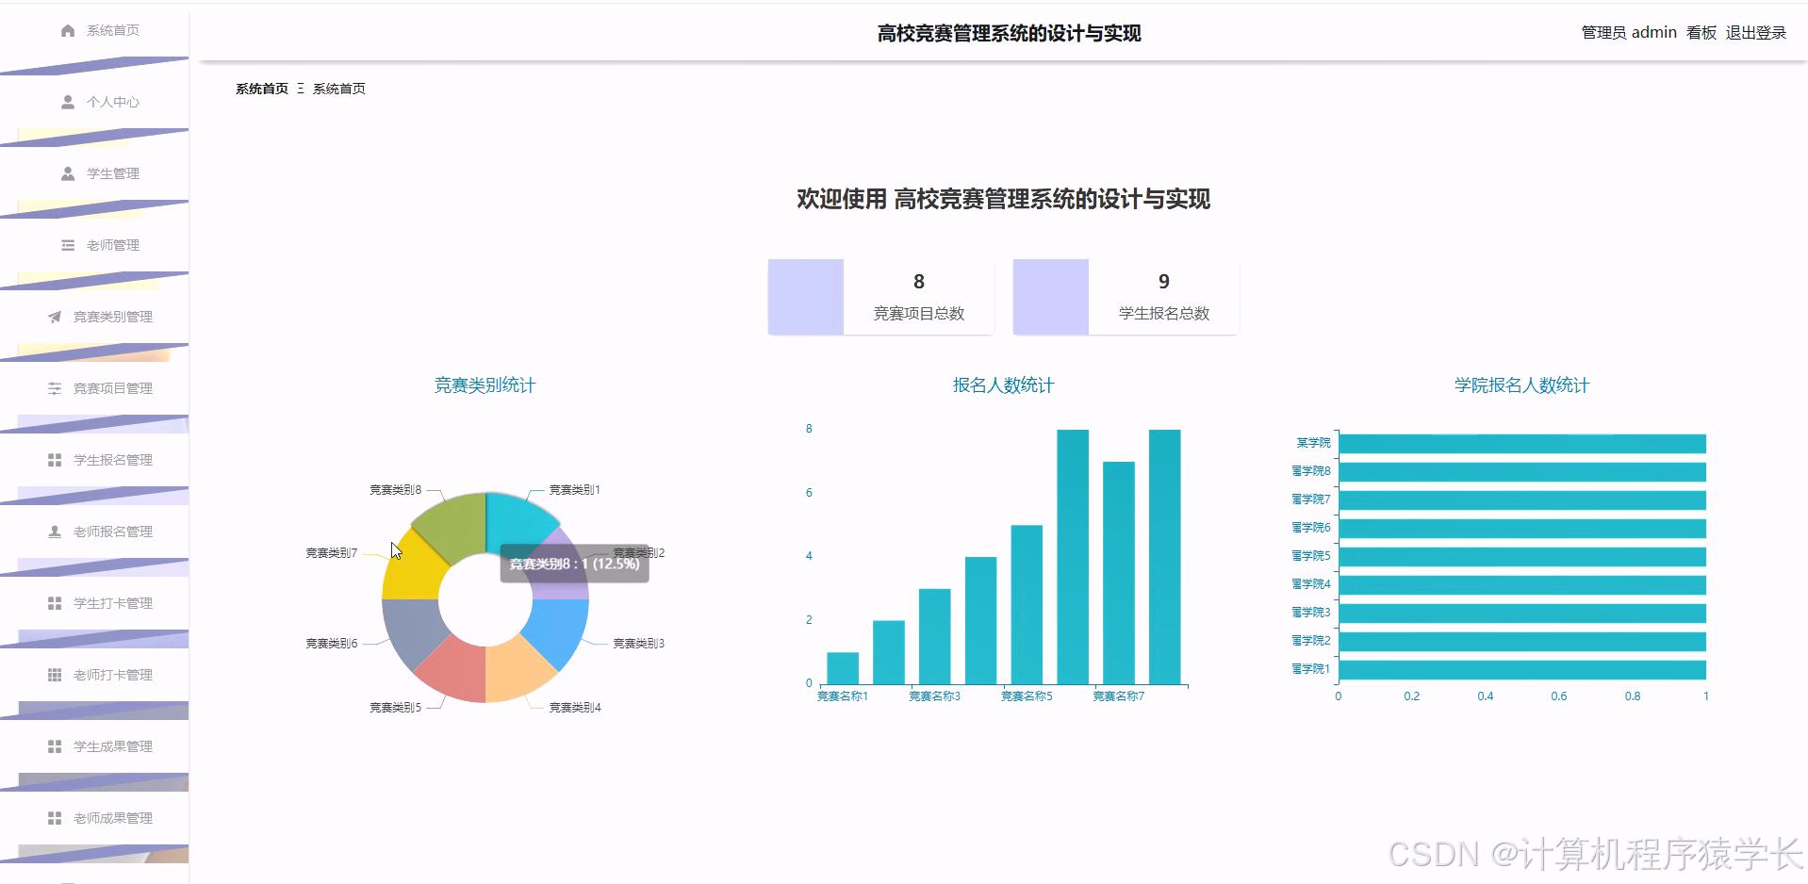
Task: Click the 竞赛类别5 pie label
Action: (x=395, y=708)
